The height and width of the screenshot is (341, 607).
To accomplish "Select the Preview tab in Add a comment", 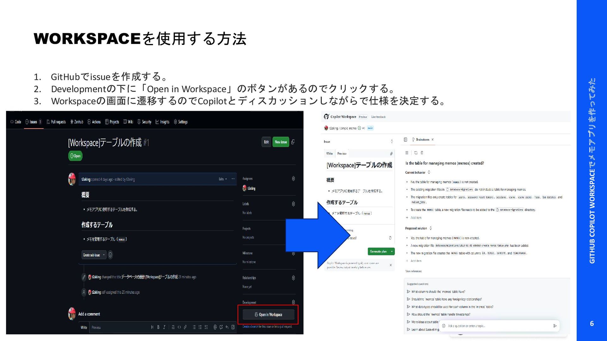I will point(96,327).
